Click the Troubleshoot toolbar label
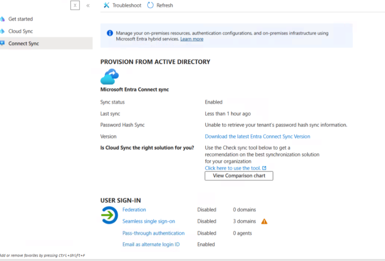Image resolution: width=385 pixels, height=261 pixels. pos(127,5)
